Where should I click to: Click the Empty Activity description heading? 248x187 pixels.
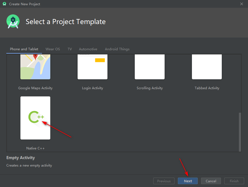(20, 158)
